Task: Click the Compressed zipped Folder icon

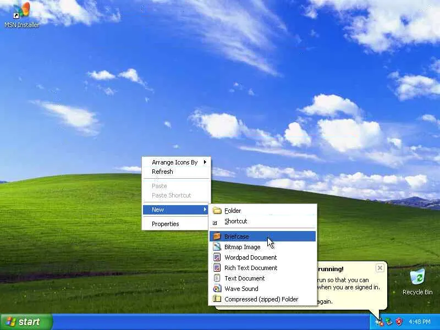Action: click(217, 299)
